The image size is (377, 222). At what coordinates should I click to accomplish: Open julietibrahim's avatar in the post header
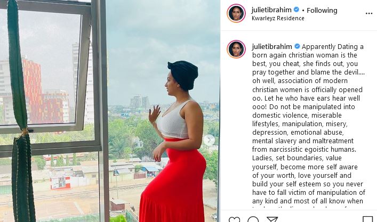tap(236, 13)
